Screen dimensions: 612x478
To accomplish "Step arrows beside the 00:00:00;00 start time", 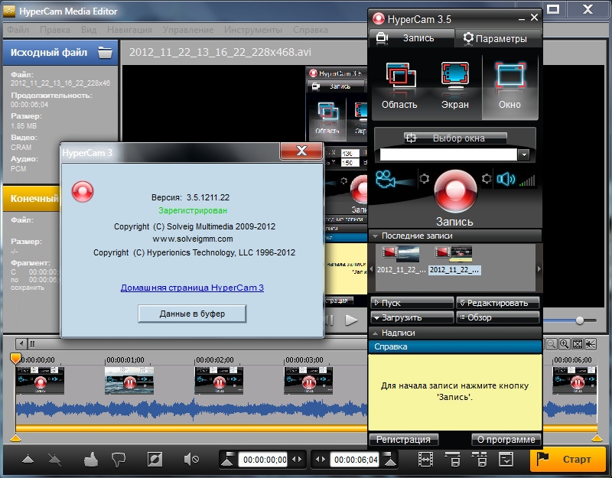I will 297,460.
